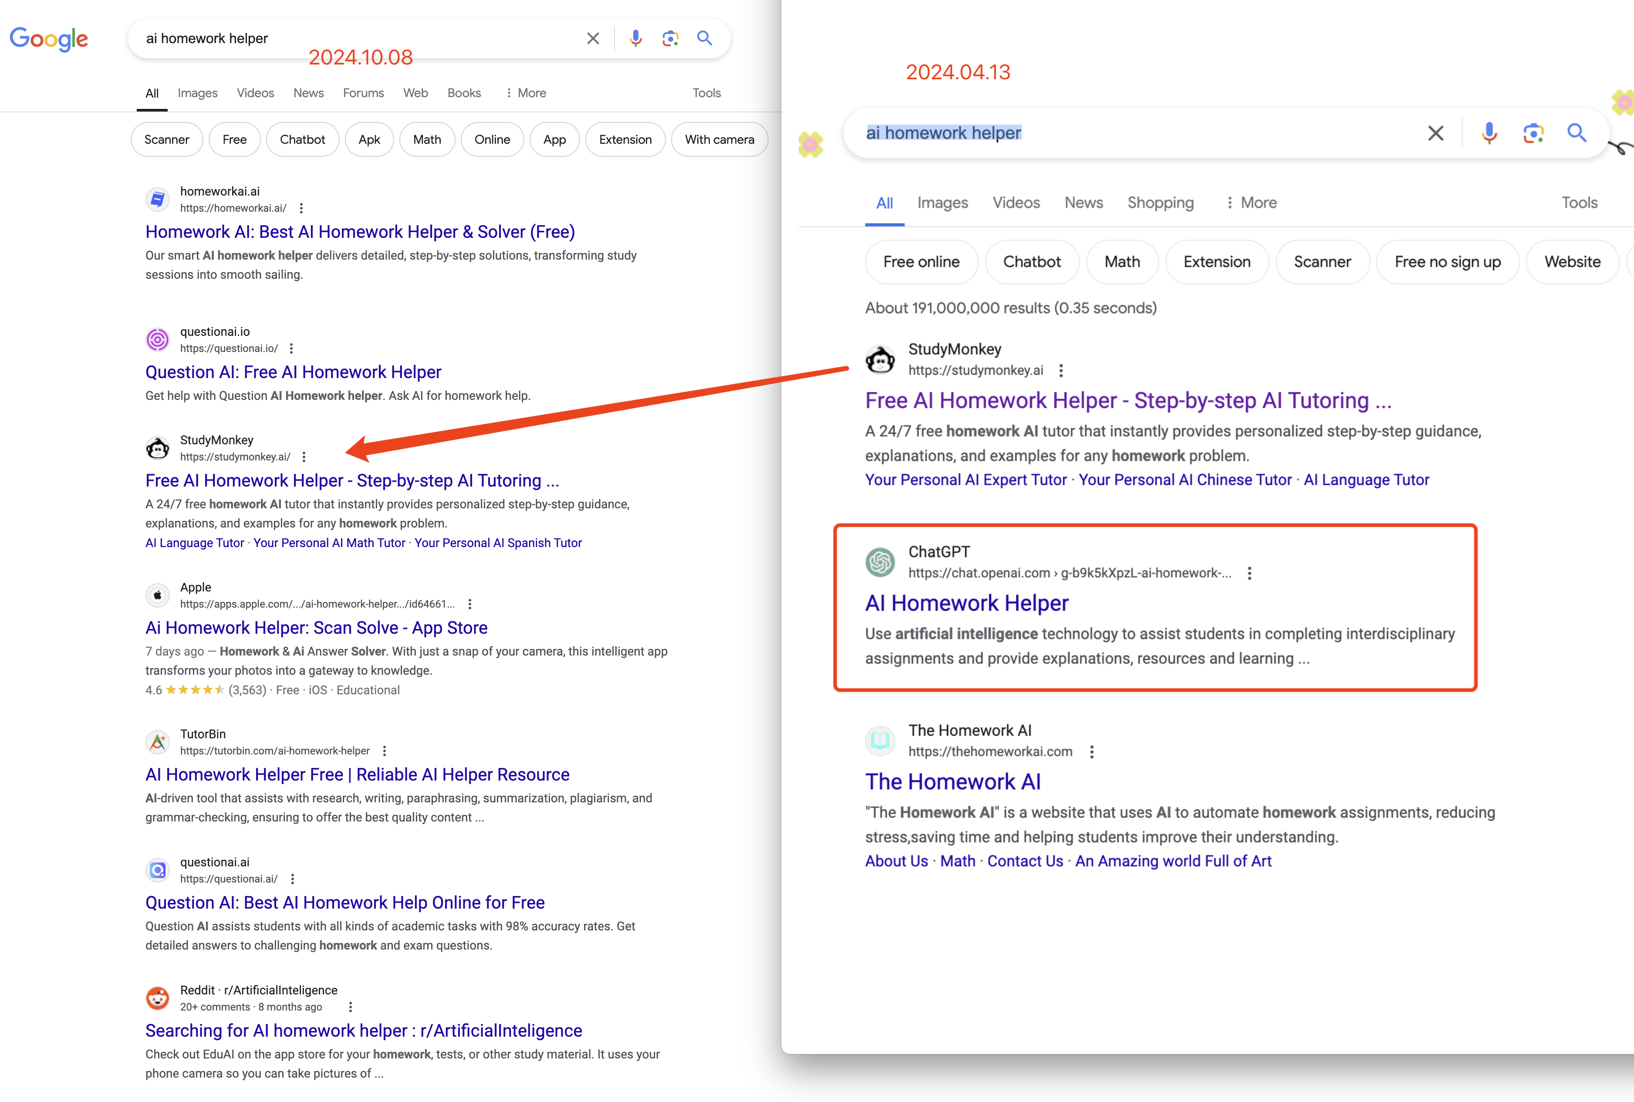Click magnifier search icon in right window
The width and height of the screenshot is (1634, 1102).
pyautogui.click(x=1577, y=133)
